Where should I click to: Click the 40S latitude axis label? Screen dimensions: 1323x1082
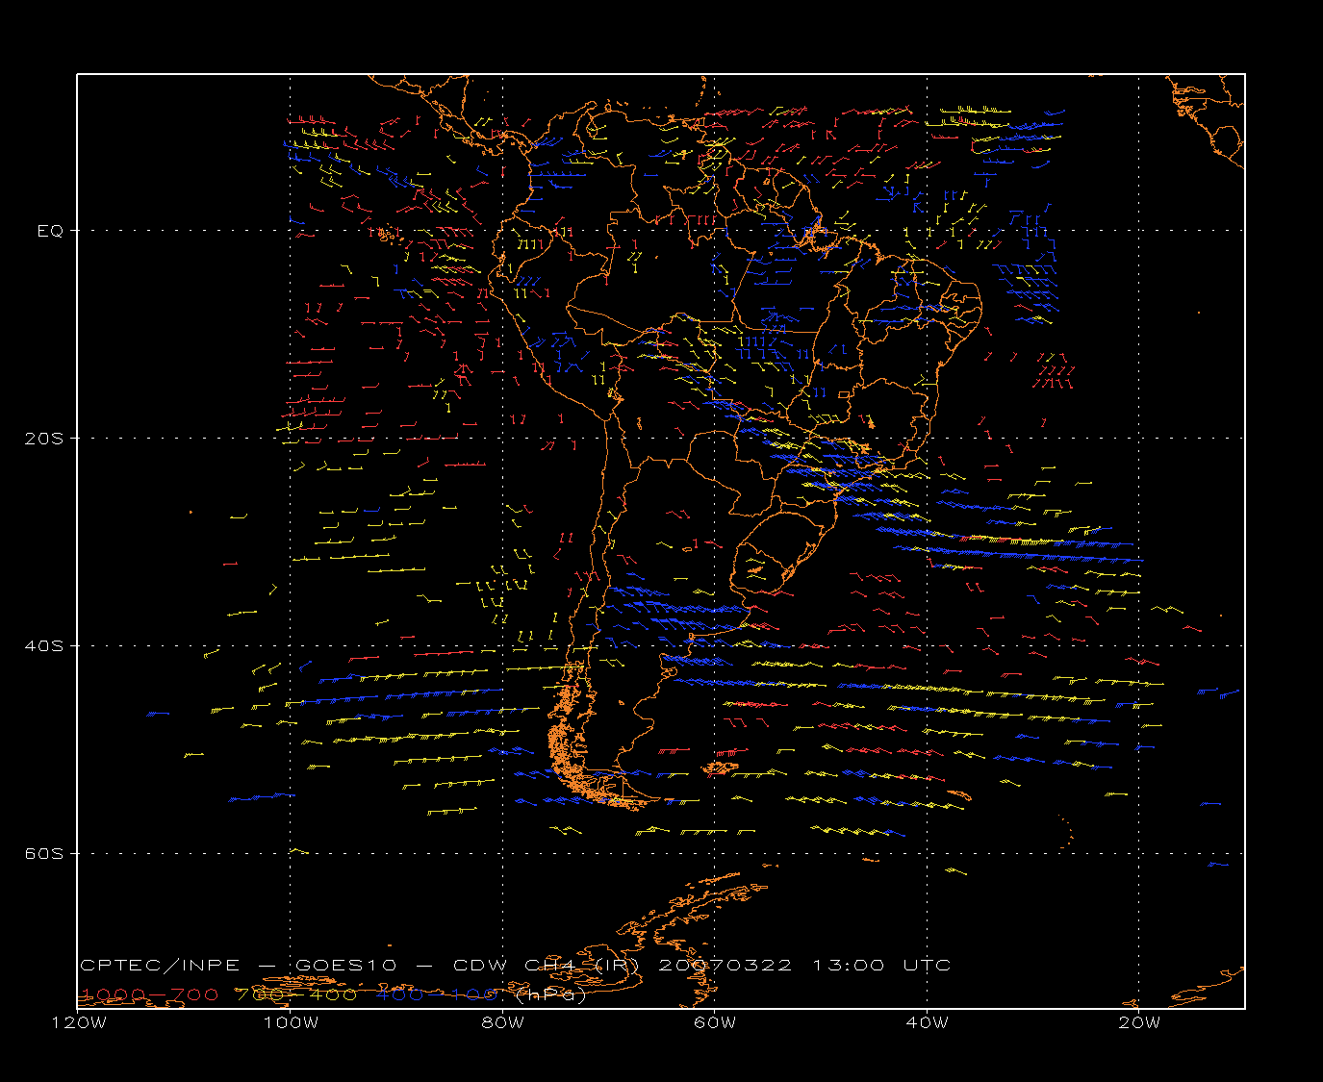43,646
